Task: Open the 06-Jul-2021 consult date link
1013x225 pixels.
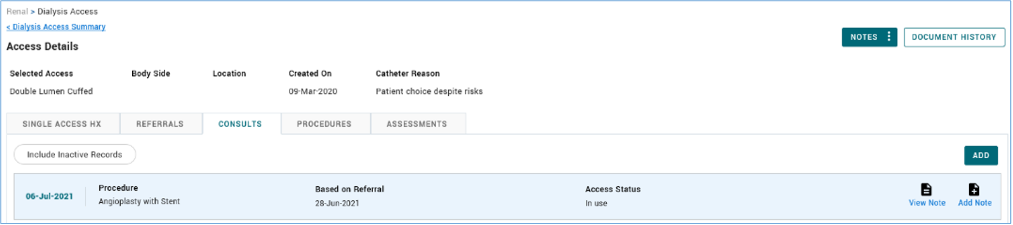Action: [49, 196]
